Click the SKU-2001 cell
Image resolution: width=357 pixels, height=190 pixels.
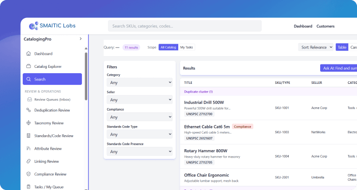coord(282,177)
